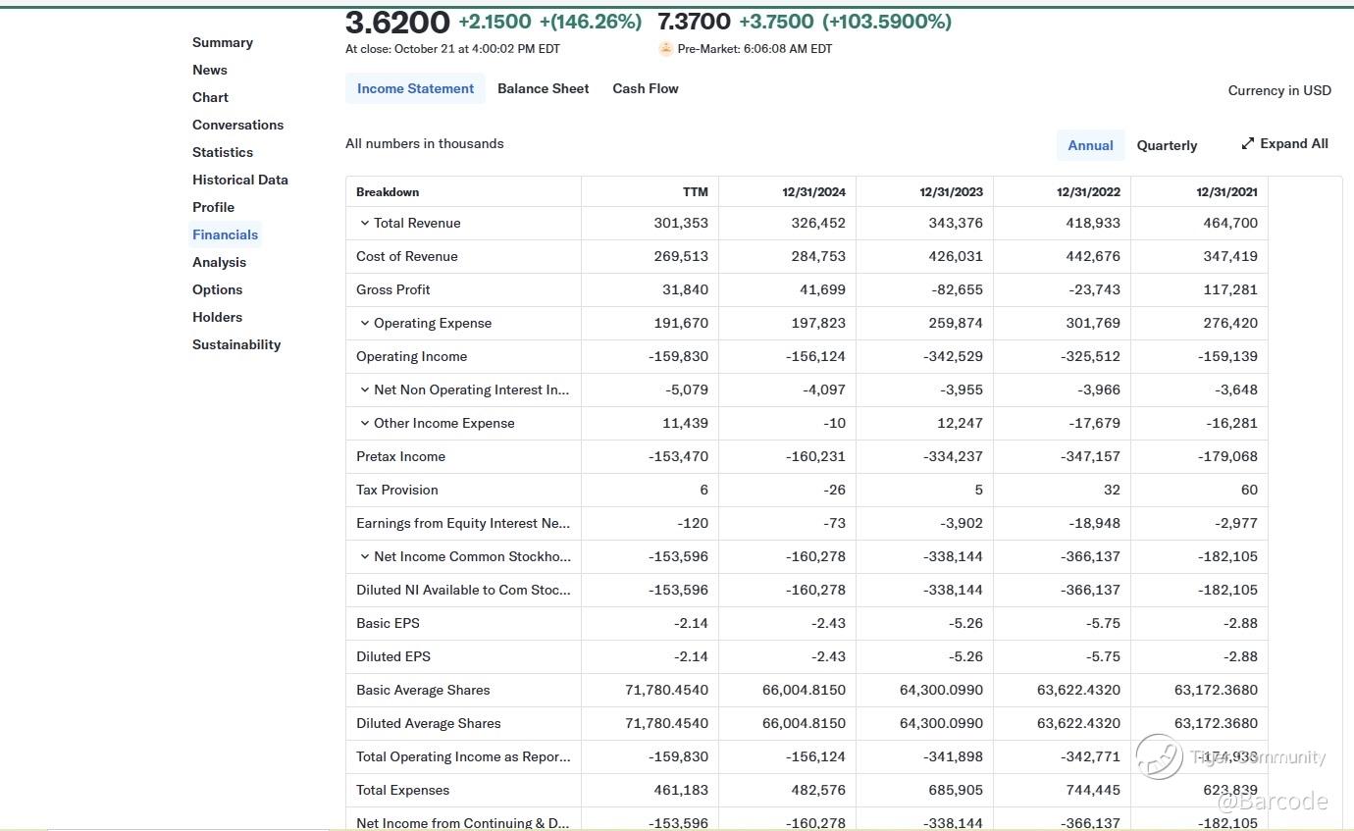
Task: Navigate to the Holders page
Action: pyautogui.click(x=217, y=317)
